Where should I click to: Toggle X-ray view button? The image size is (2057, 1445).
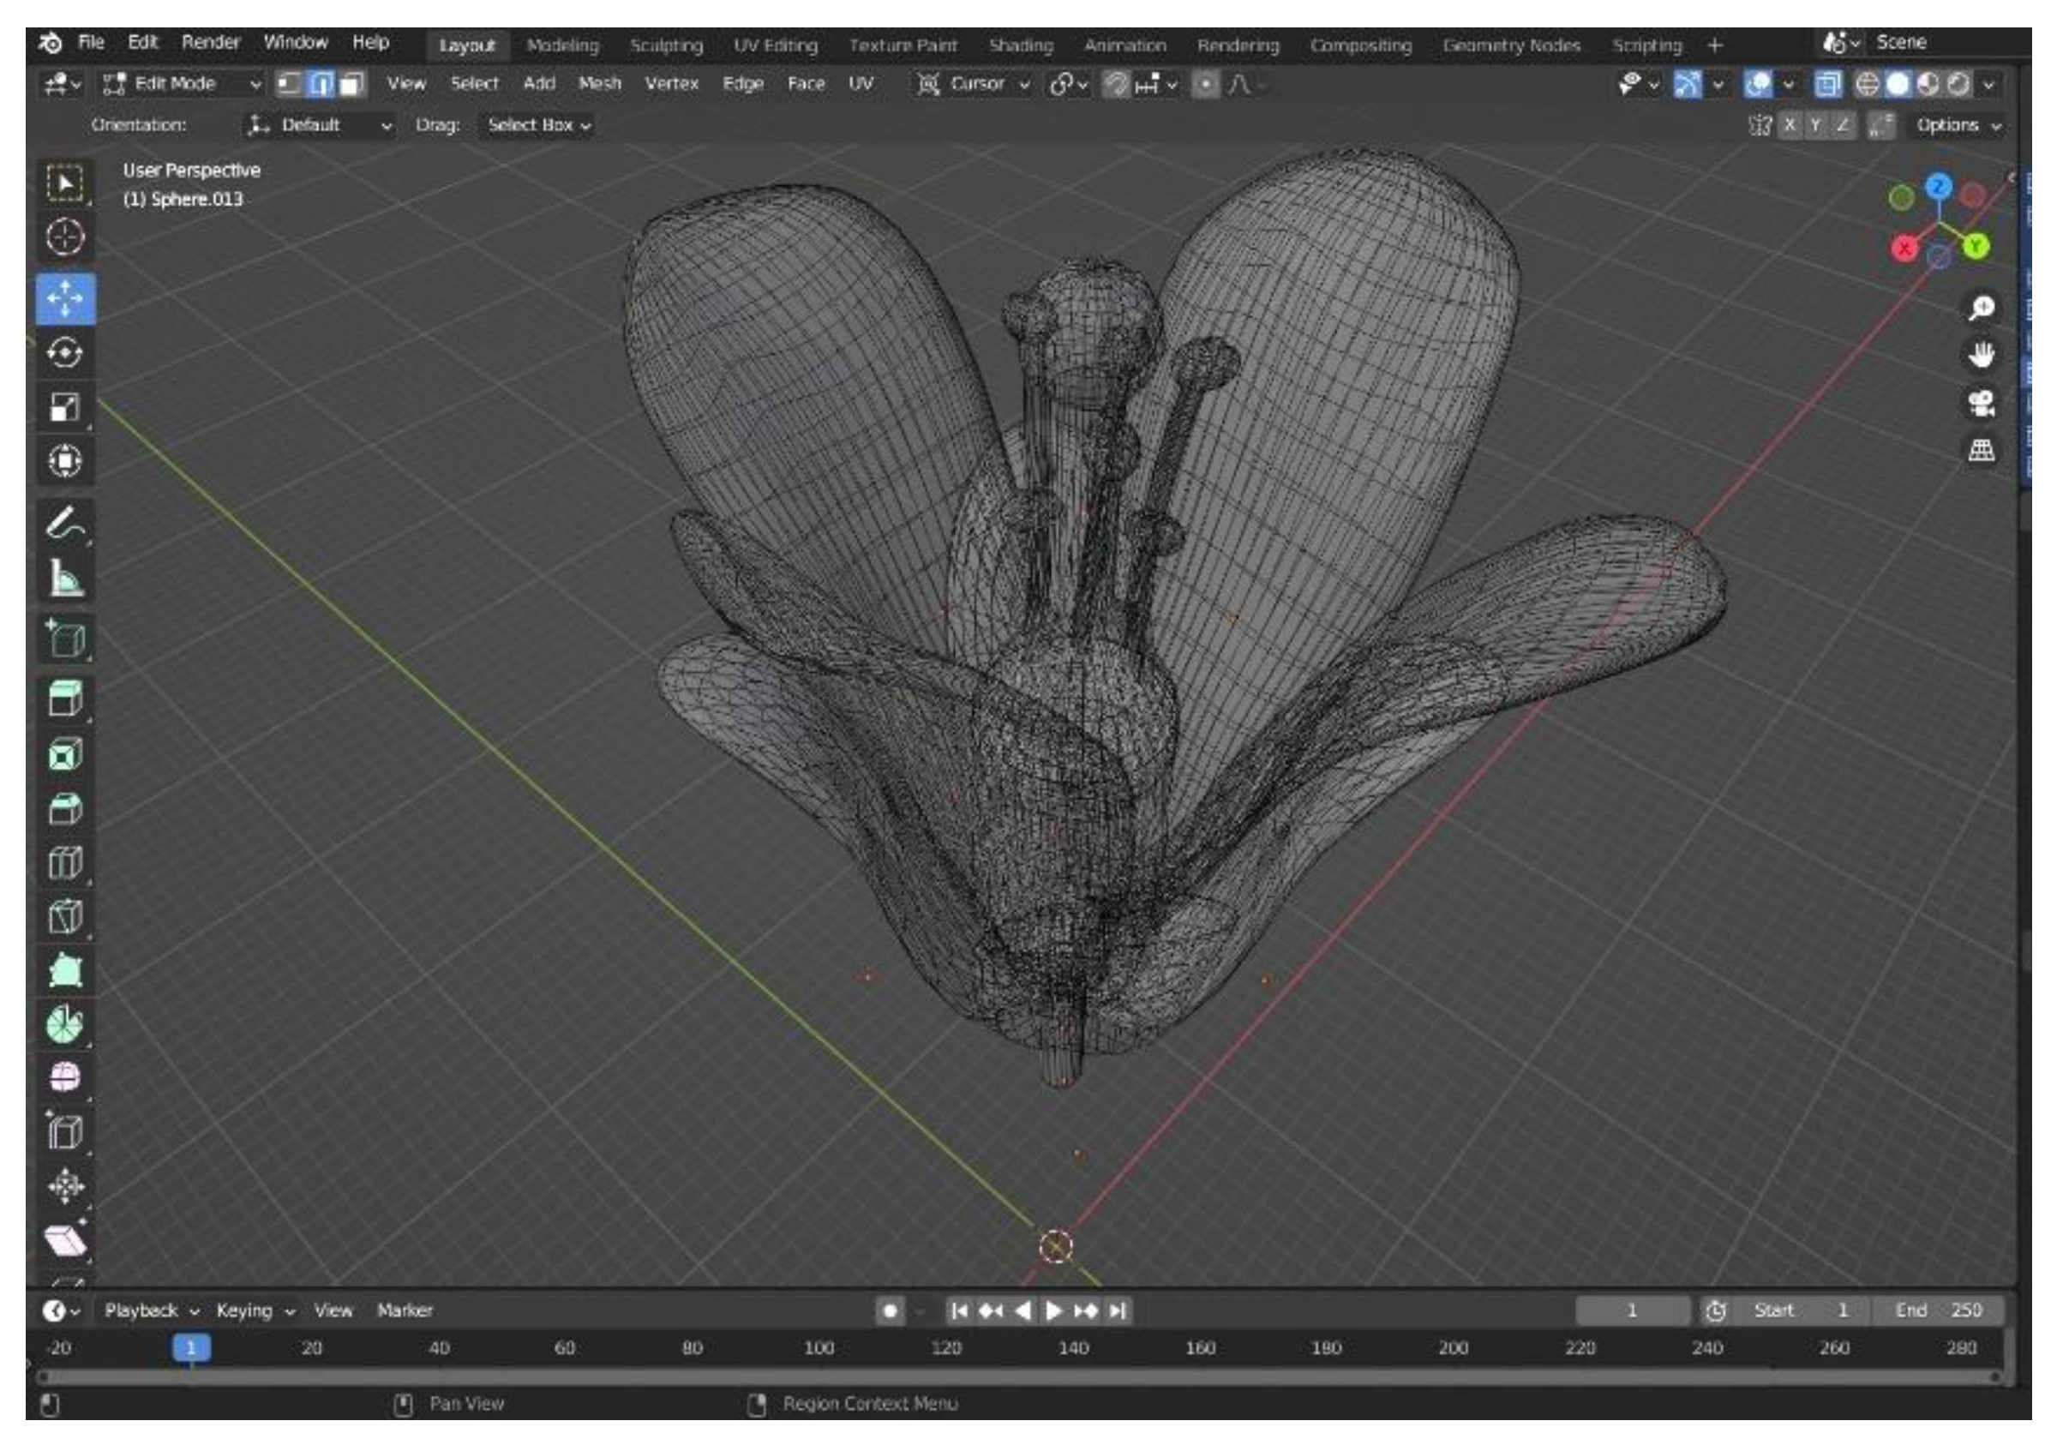pyautogui.click(x=1826, y=84)
